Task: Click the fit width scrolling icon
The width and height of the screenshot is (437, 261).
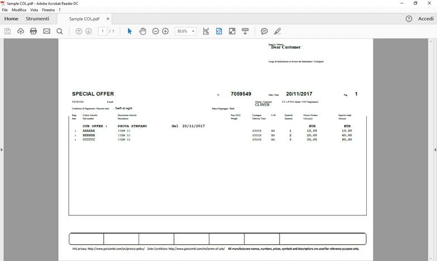Action: tap(206, 31)
